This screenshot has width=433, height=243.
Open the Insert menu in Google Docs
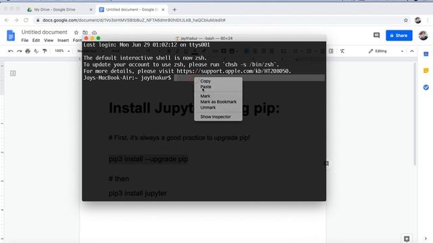[x=63, y=40]
